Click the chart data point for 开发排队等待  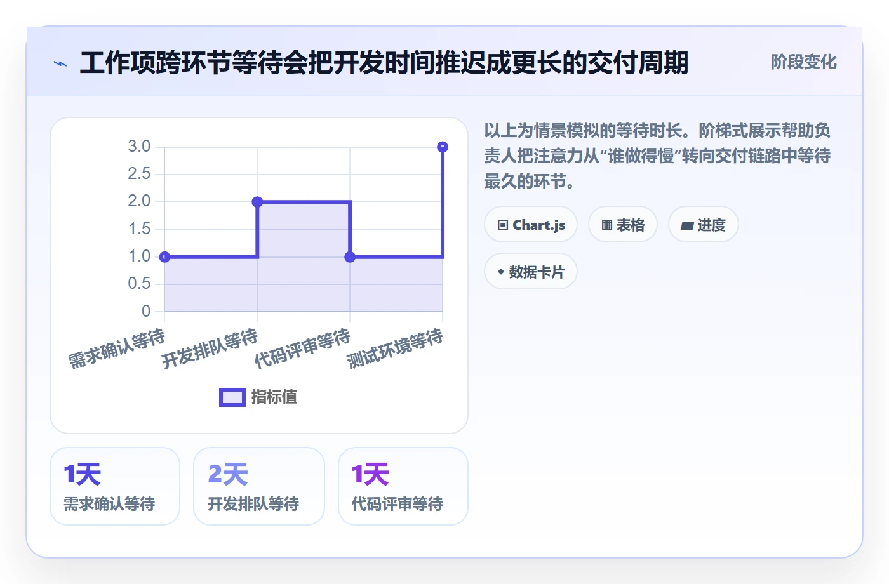pyautogui.click(x=257, y=202)
